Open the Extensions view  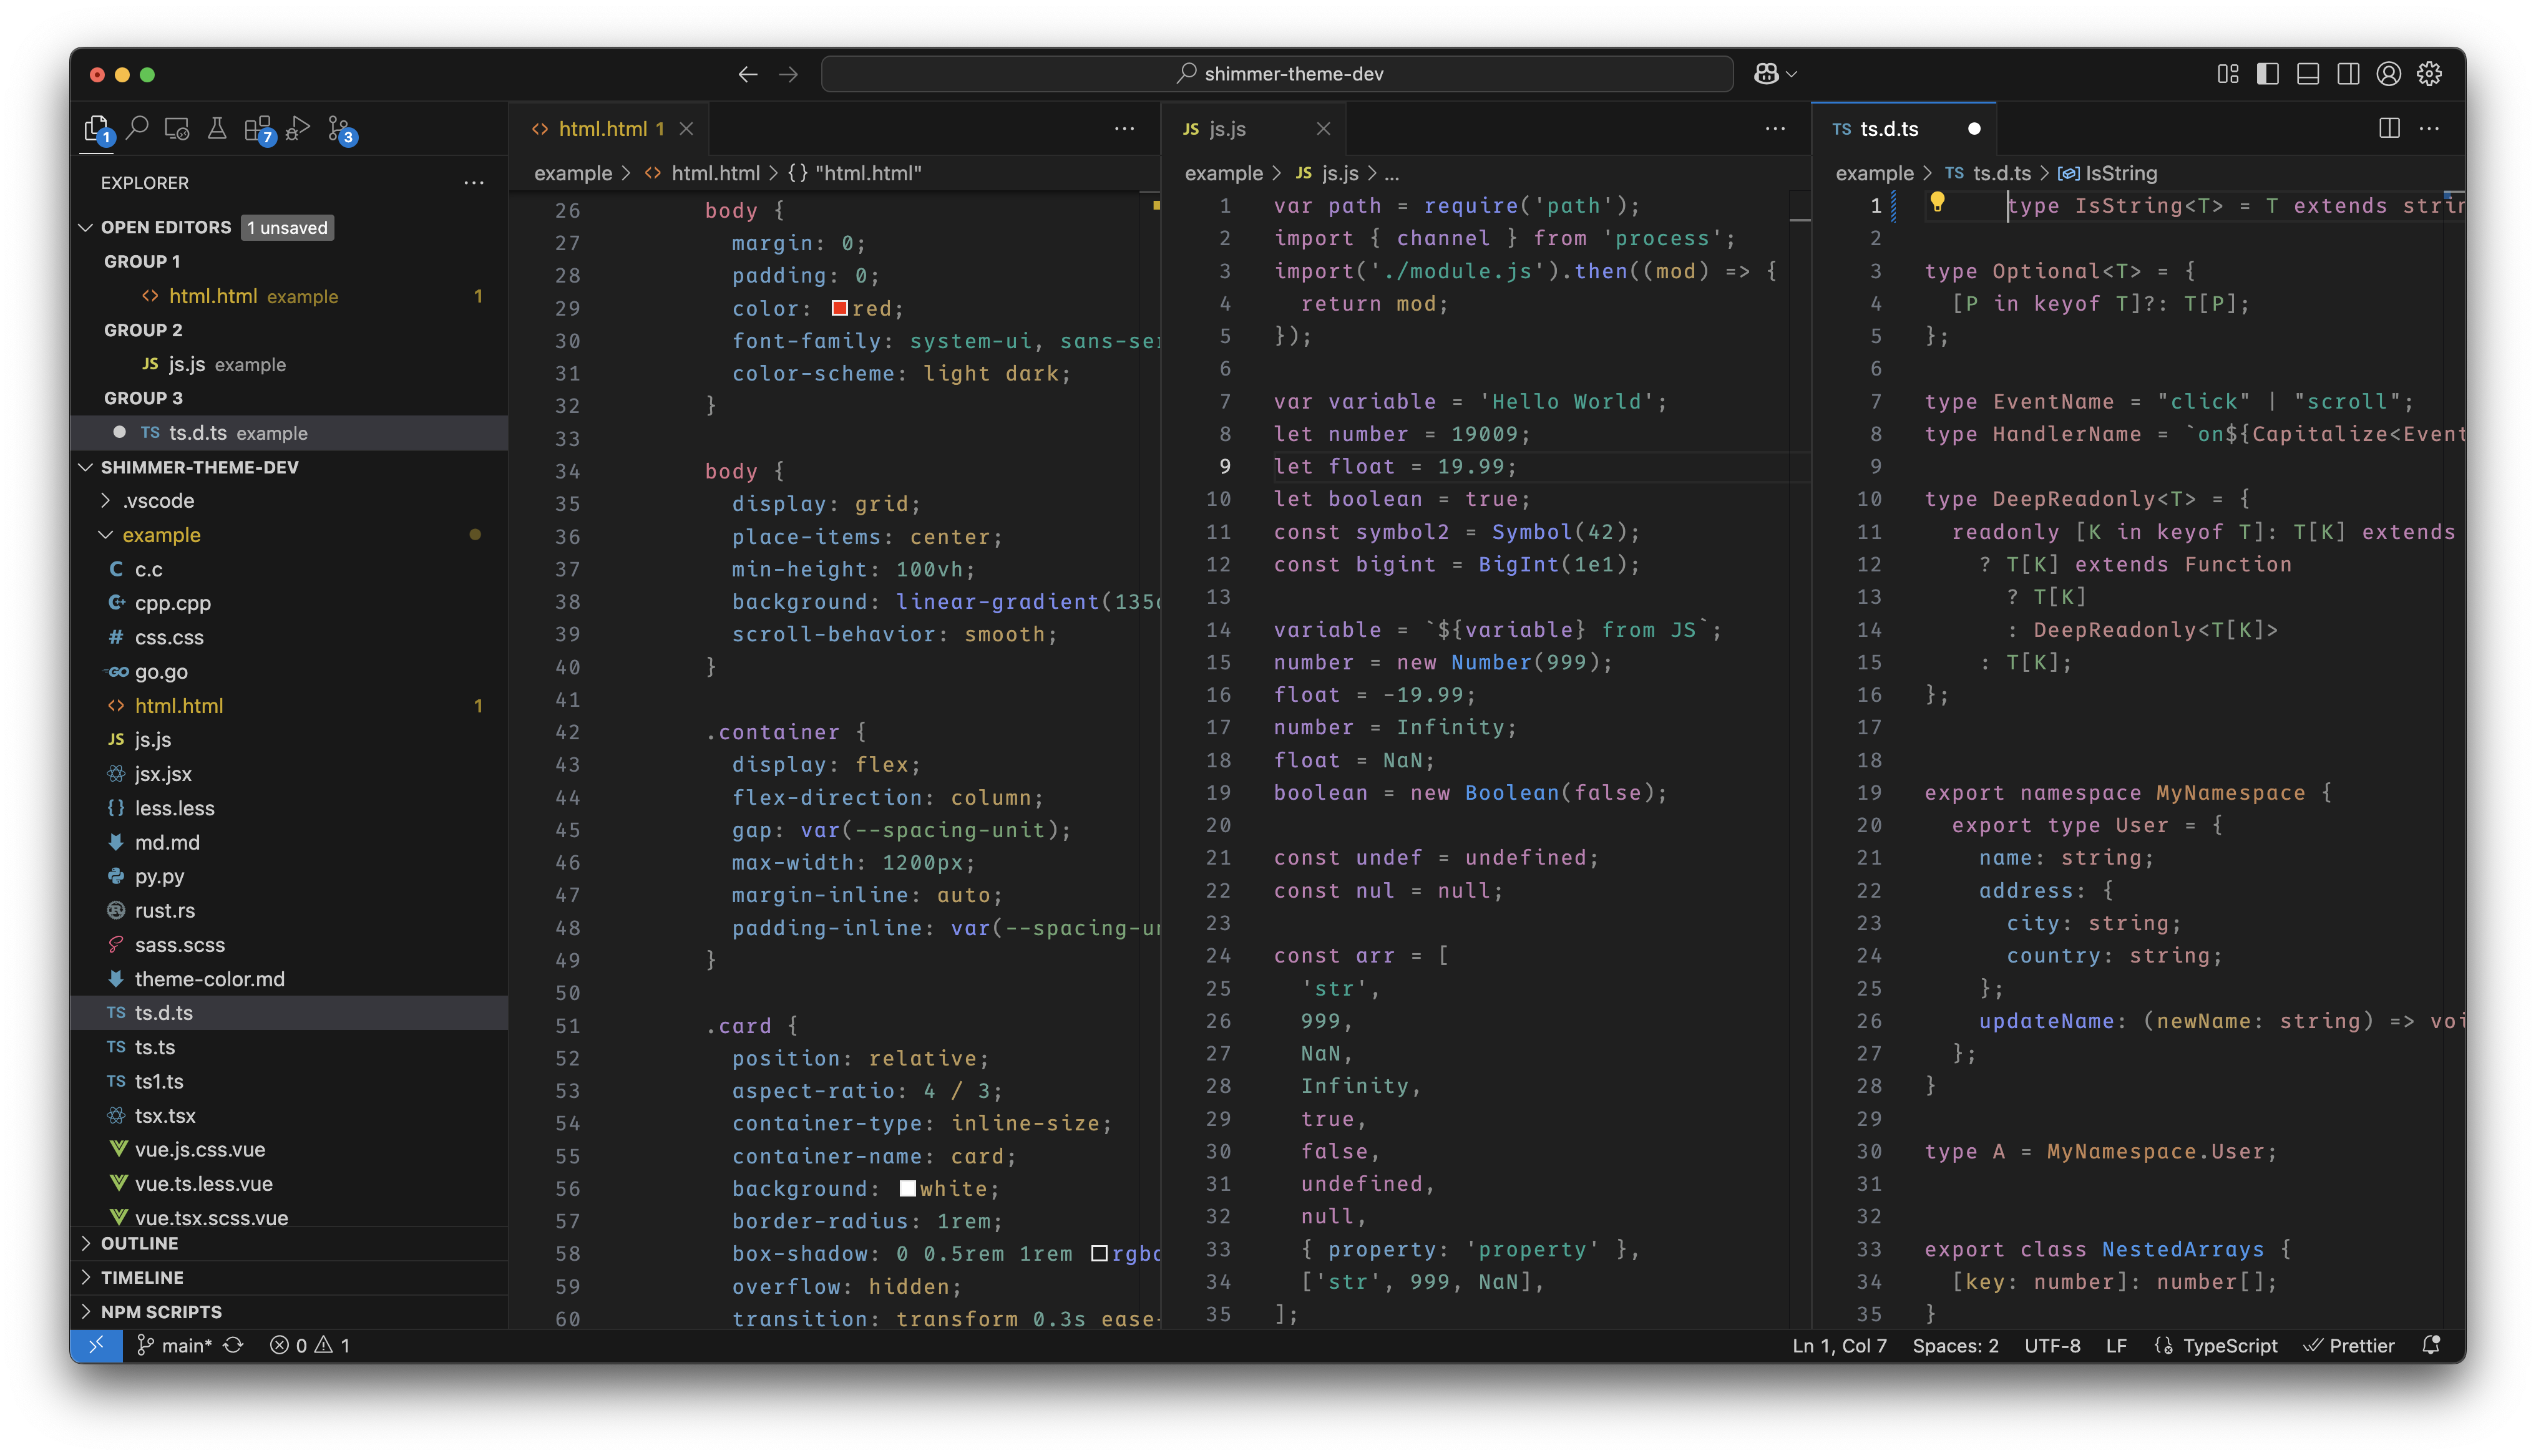[258, 129]
